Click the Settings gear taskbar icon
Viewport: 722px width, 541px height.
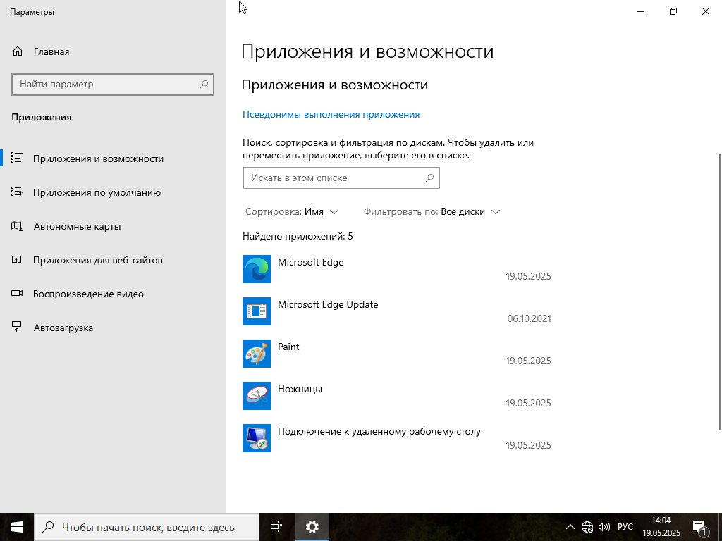[x=312, y=527]
